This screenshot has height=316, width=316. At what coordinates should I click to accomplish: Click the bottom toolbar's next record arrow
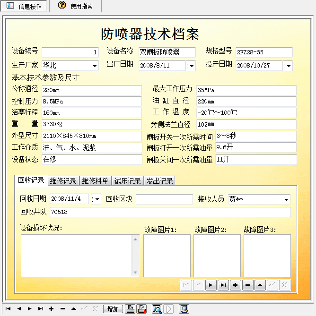29,309
